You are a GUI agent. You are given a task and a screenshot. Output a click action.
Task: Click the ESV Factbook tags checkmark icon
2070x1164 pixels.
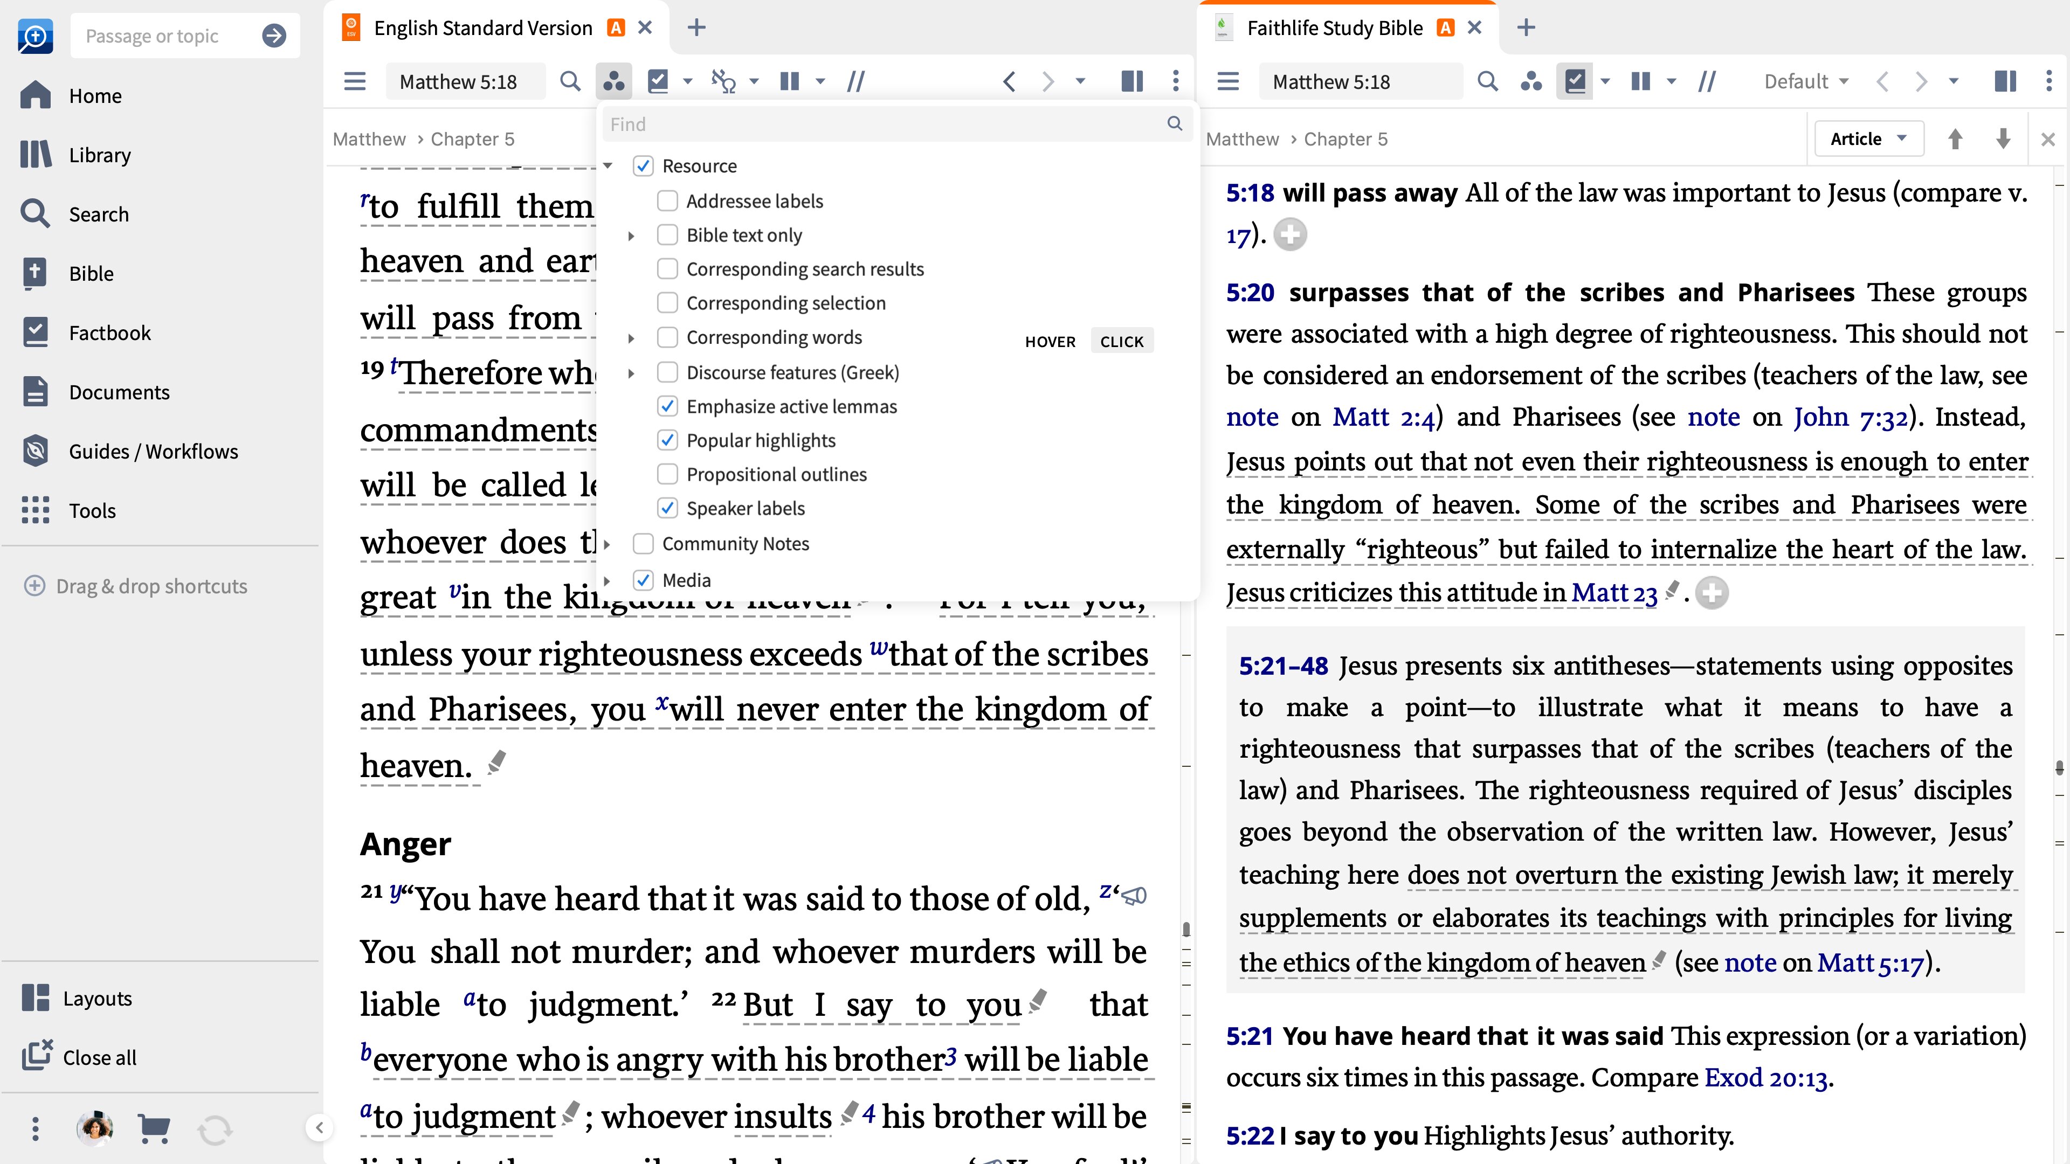658,81
